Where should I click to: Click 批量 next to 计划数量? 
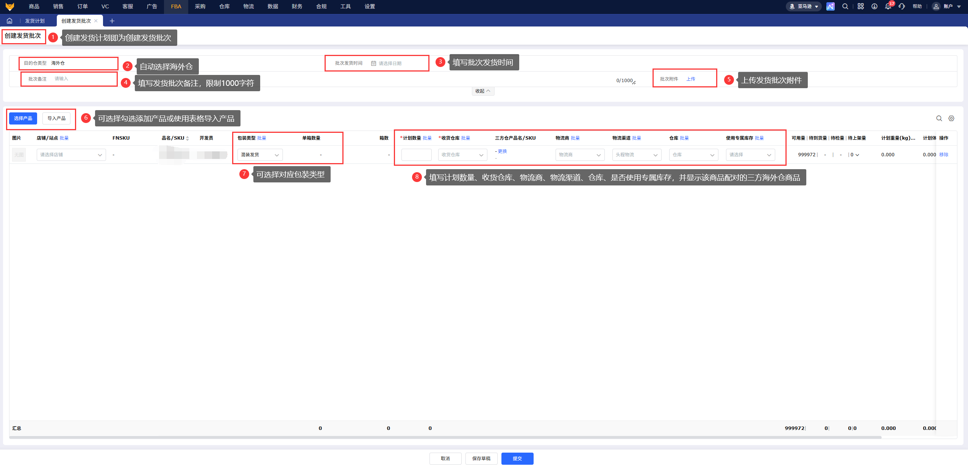coord(427,138)
